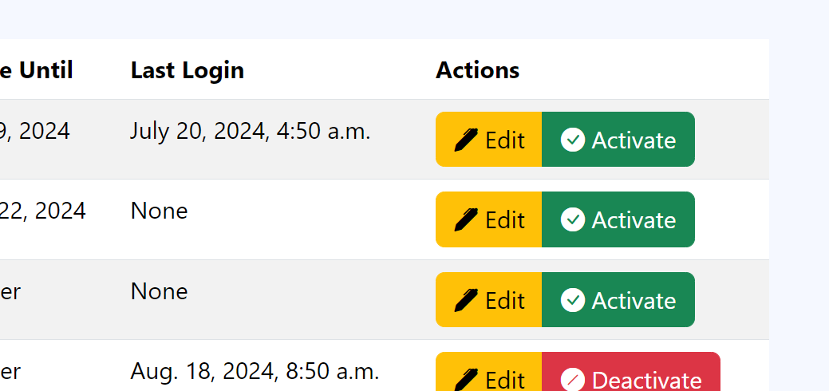The height and width of the screenshot is (391, 829).
Task: Select the Aug. 18, 2024, 8:50 a.m. cell
Action: pos(254,371)
